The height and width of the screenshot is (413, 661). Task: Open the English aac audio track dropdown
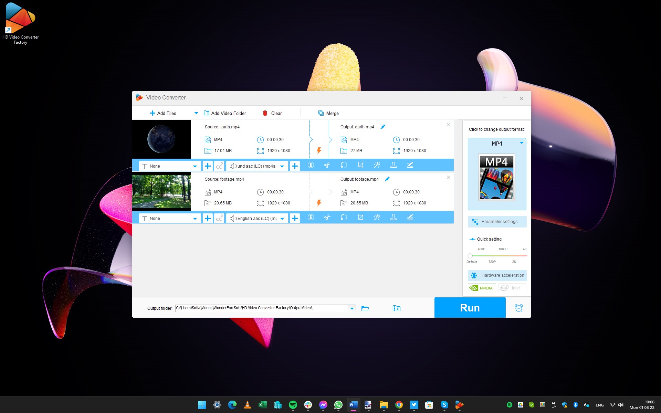282,218
